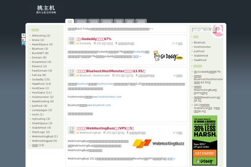251x167 pixels.
Task: Open SharkSpace (3) category
Action: [42, 123]
